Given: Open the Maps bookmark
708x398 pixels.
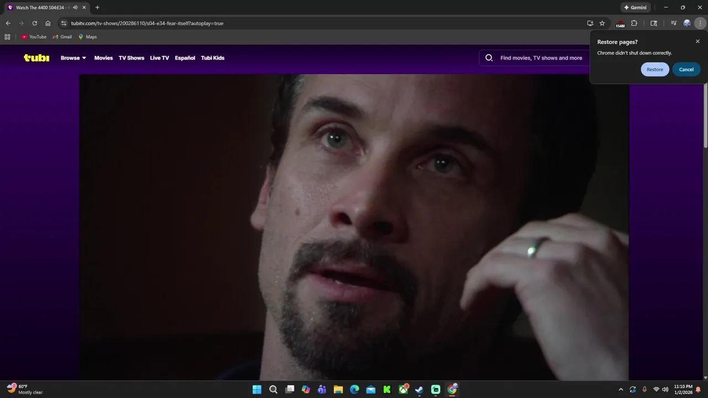Looking at the screenshot, I should coord(87,37).
